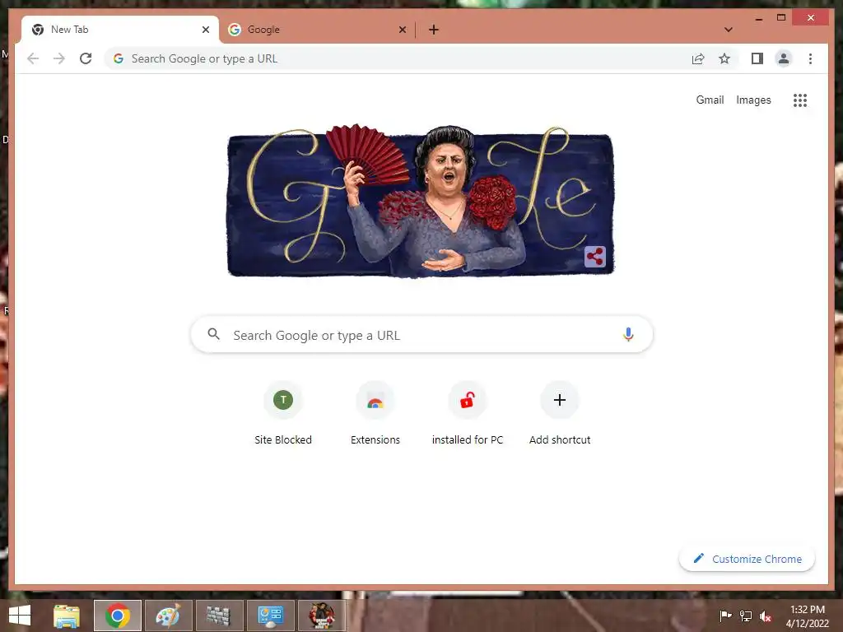
Task: Open the Extensions shortcut
Action: pyautogui.click(x=375, y=414)
